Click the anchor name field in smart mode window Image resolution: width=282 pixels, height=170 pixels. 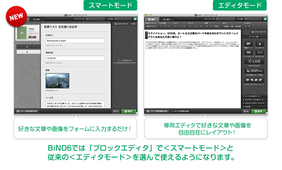click(95, 19)
